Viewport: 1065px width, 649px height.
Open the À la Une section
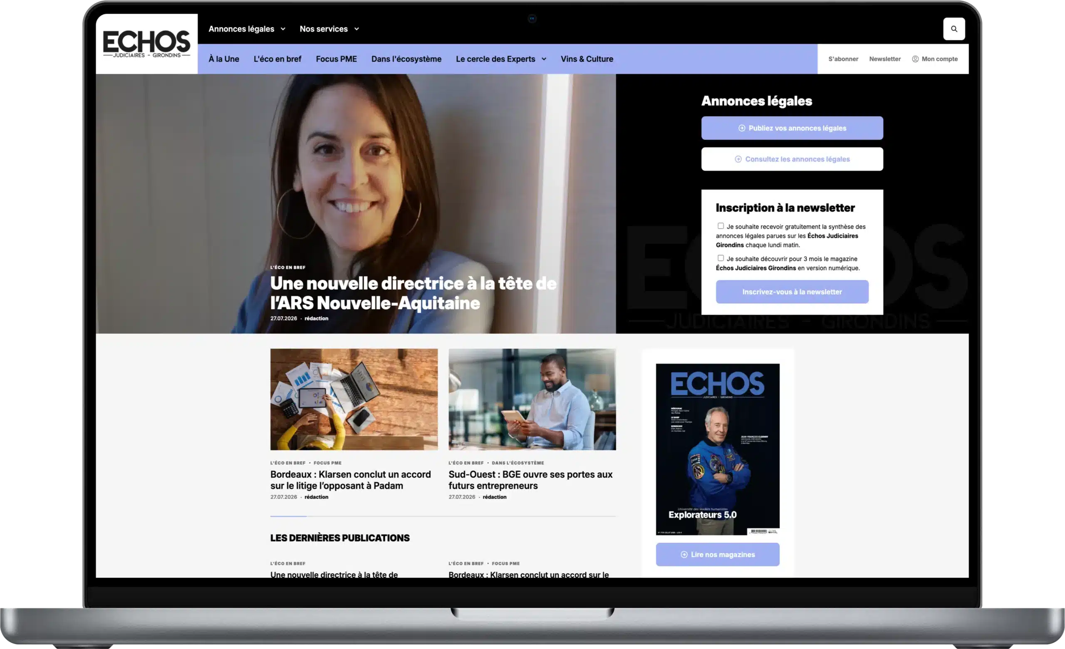pos(224,59)
